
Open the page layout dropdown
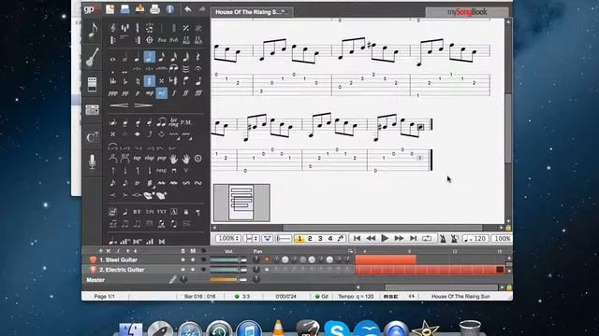(x=251, y=239)
